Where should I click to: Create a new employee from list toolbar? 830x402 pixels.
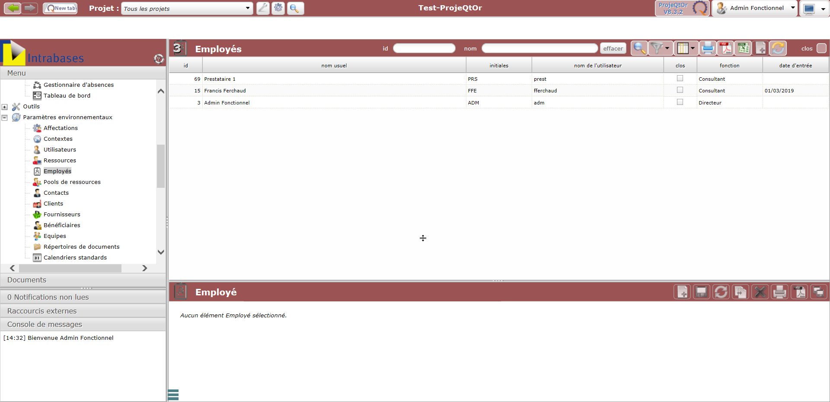(x=761, y=48)
